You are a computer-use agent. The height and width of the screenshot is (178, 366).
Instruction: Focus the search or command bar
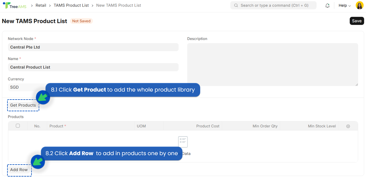273,5
